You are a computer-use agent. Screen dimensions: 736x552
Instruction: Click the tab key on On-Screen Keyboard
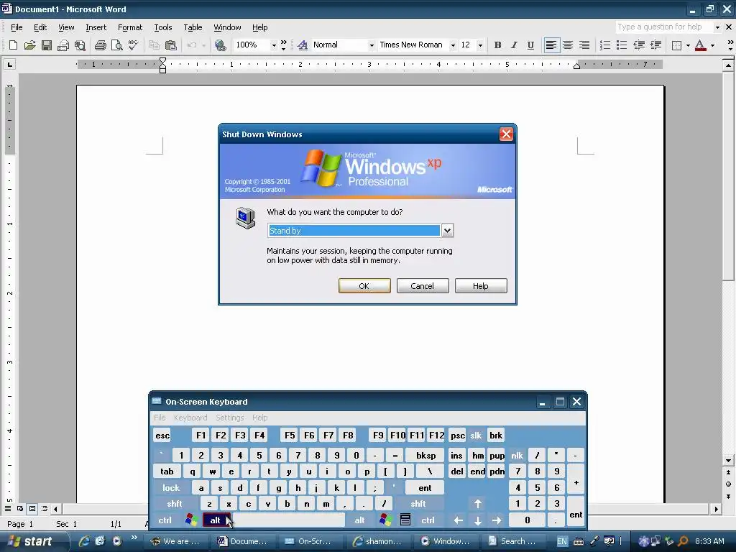coord(167,471)
